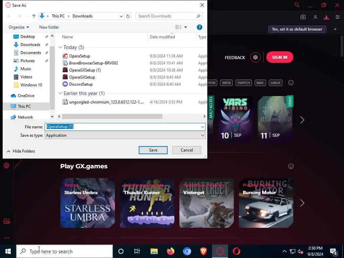Click Hide Folders toggle
This screenshot has height=258, width=344.
point(21,151)
